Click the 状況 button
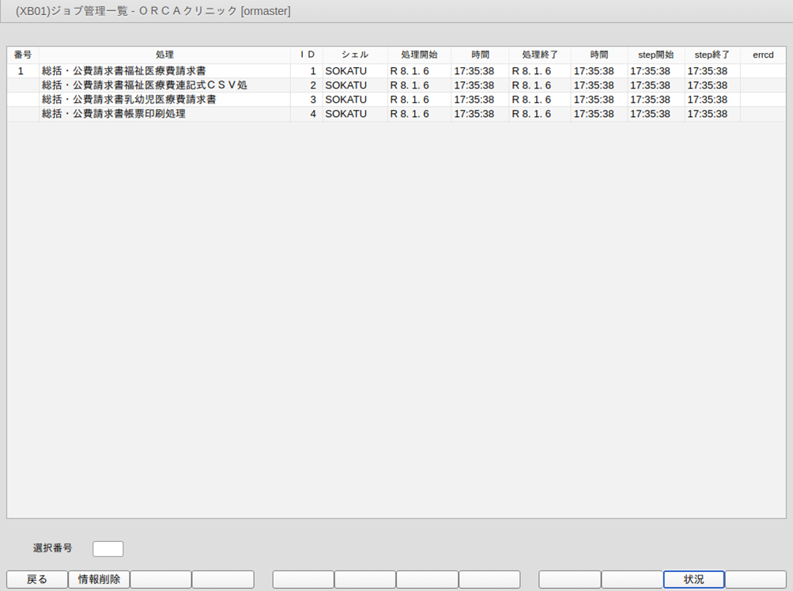 click(x=693, y=579)
